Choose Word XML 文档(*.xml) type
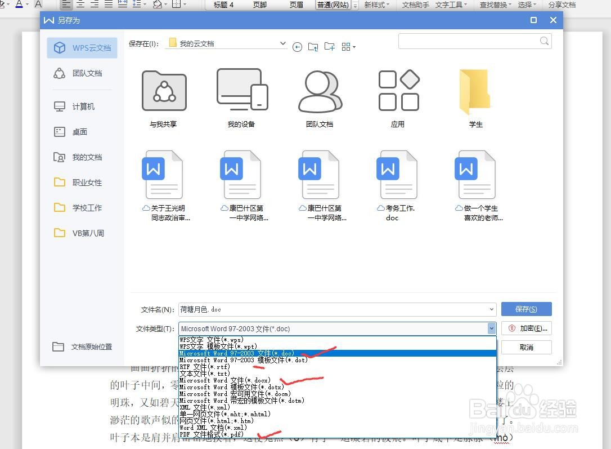Screen dimensions: 611x449 (338, 428)
